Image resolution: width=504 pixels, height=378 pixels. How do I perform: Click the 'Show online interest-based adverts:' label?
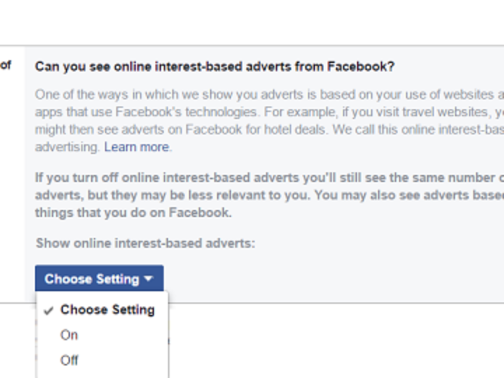click(145, 243)
